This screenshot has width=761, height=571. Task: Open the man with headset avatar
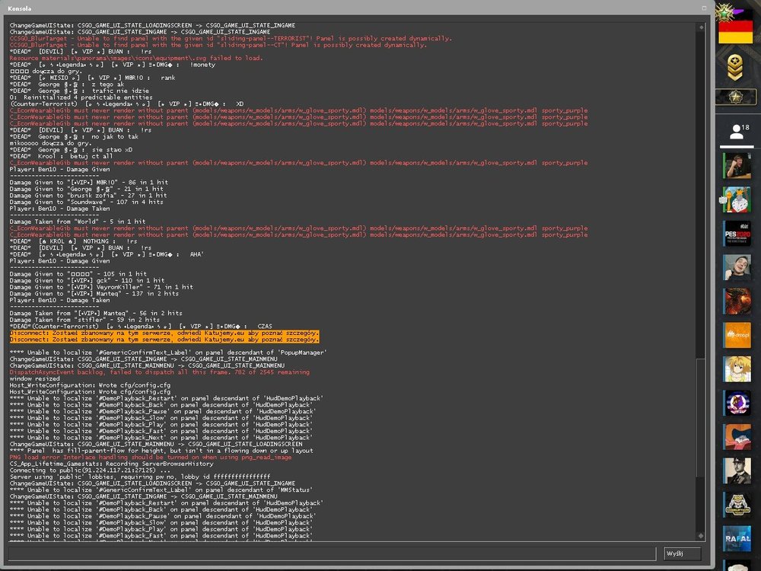737,165
